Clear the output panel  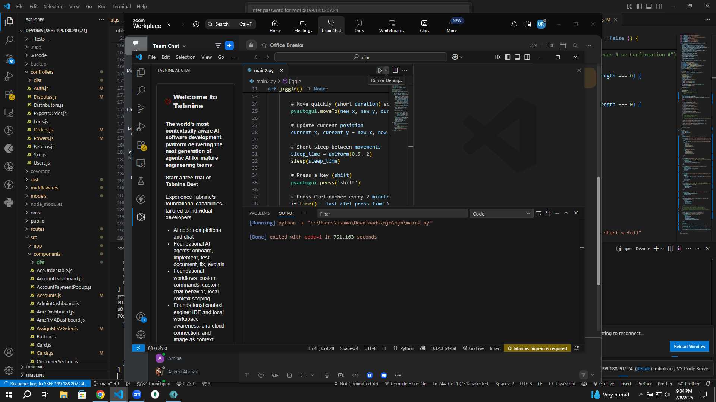tap(538, 213)
